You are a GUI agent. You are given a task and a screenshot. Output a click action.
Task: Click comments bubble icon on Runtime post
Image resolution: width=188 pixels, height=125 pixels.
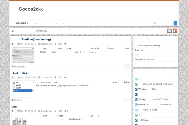(65, 44)
